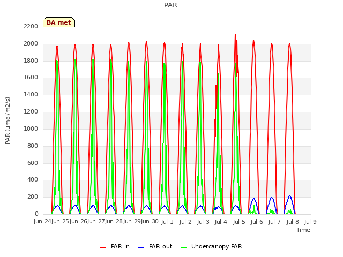Click the Jul 2 x-axis label

tap(185, 222)
